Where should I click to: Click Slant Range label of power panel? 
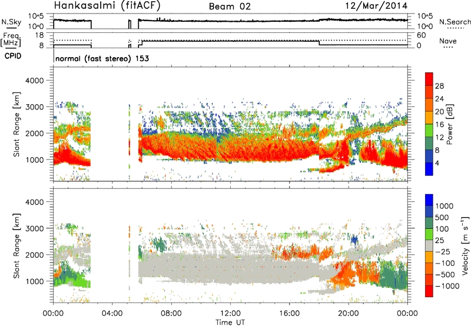click(16, 124)
